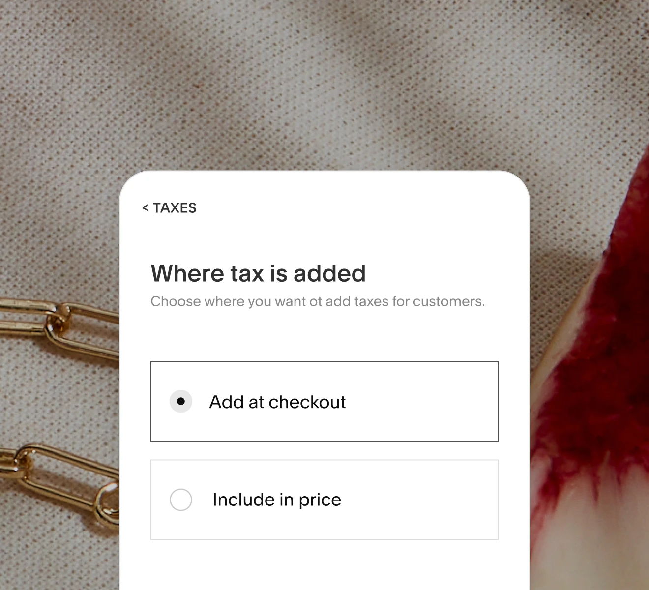
Task: Choose the Include in price radio button
Action: point(181,500)
